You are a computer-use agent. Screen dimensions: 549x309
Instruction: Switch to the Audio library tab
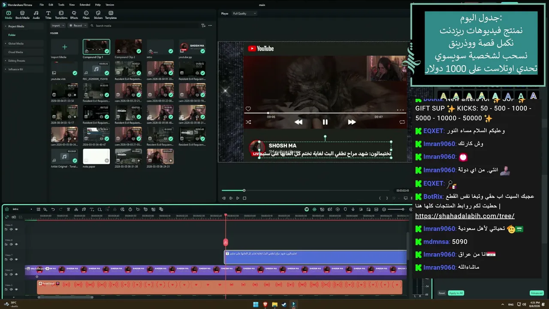click(36, 15)
